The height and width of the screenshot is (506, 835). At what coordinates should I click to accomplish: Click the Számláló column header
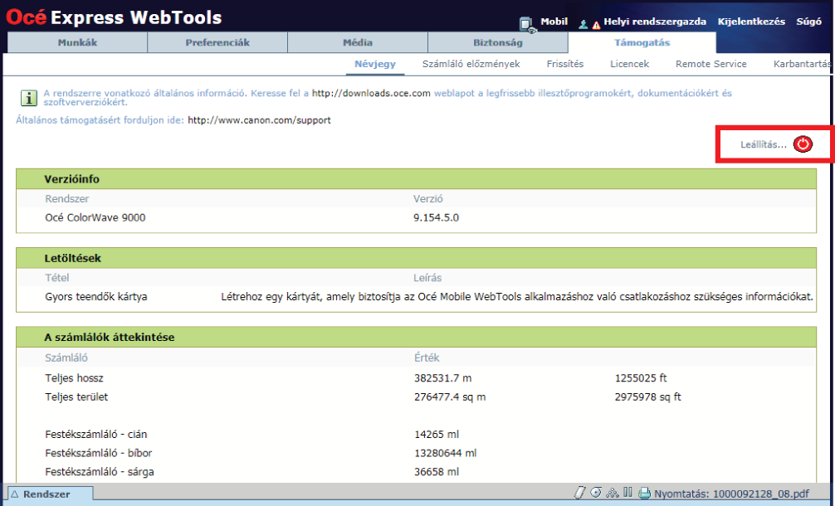[66, 358]
